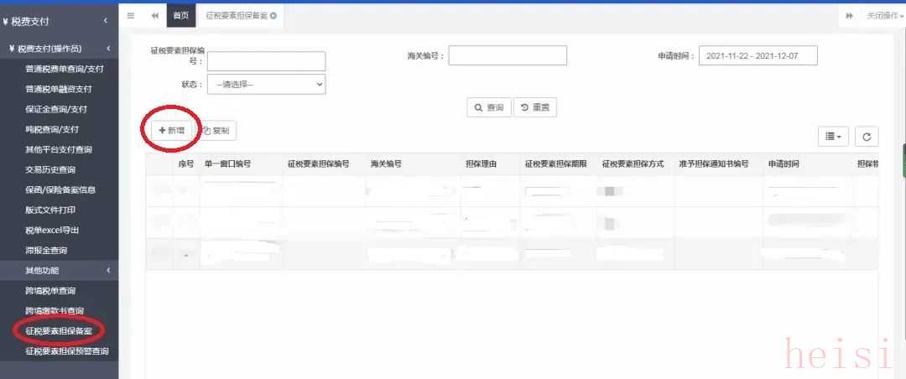Click the hamburger menu icon in top bar
The width and height of the screenshot is (906, 379).
(131, 16)
